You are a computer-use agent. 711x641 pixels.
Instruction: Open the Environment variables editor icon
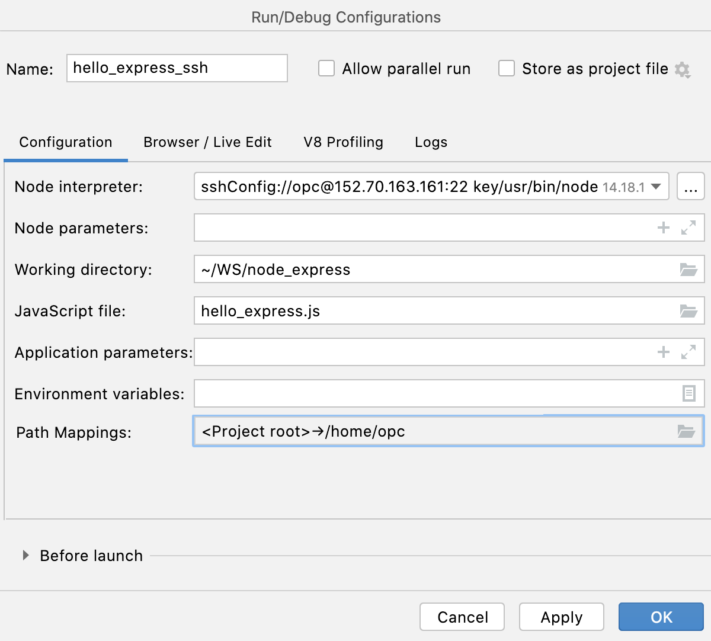[x=688, y=393]
